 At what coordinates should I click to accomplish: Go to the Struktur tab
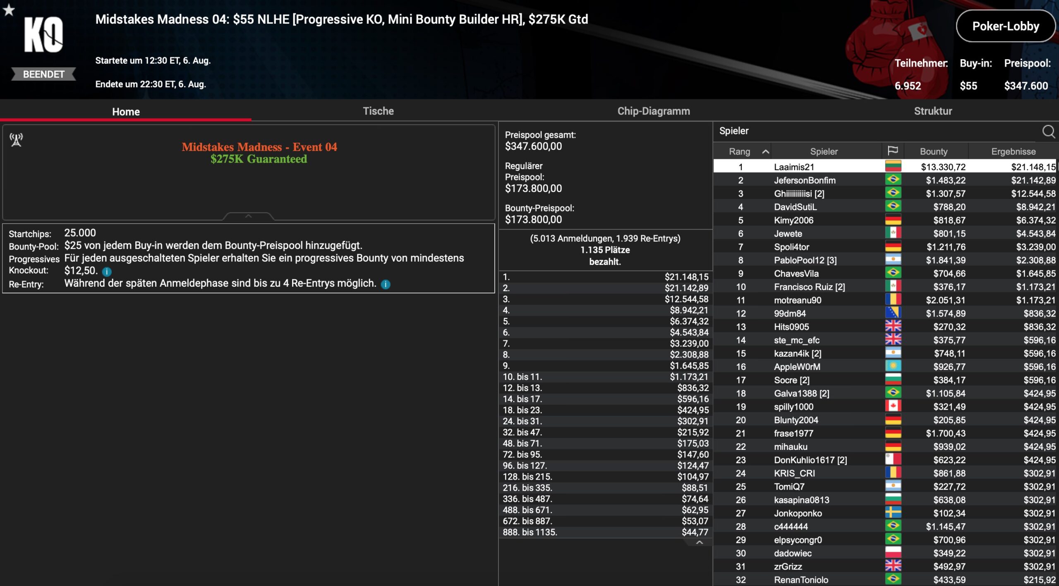click(932, 111)
